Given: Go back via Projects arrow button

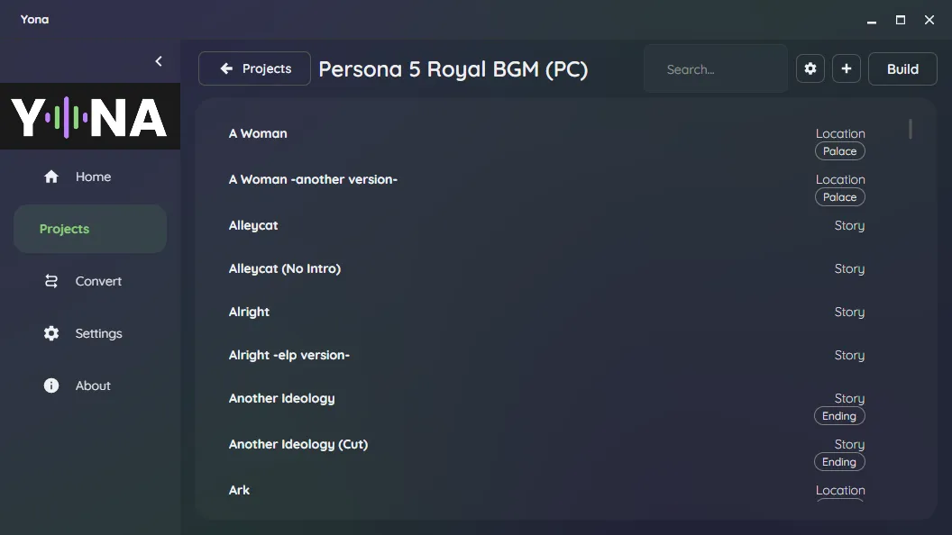Looking at the screenshot, I should point(254,68).
